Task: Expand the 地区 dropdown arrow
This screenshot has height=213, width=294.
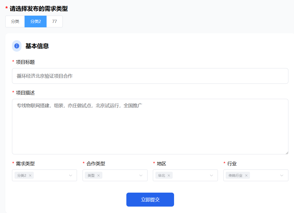Action: tap(211, 175)
